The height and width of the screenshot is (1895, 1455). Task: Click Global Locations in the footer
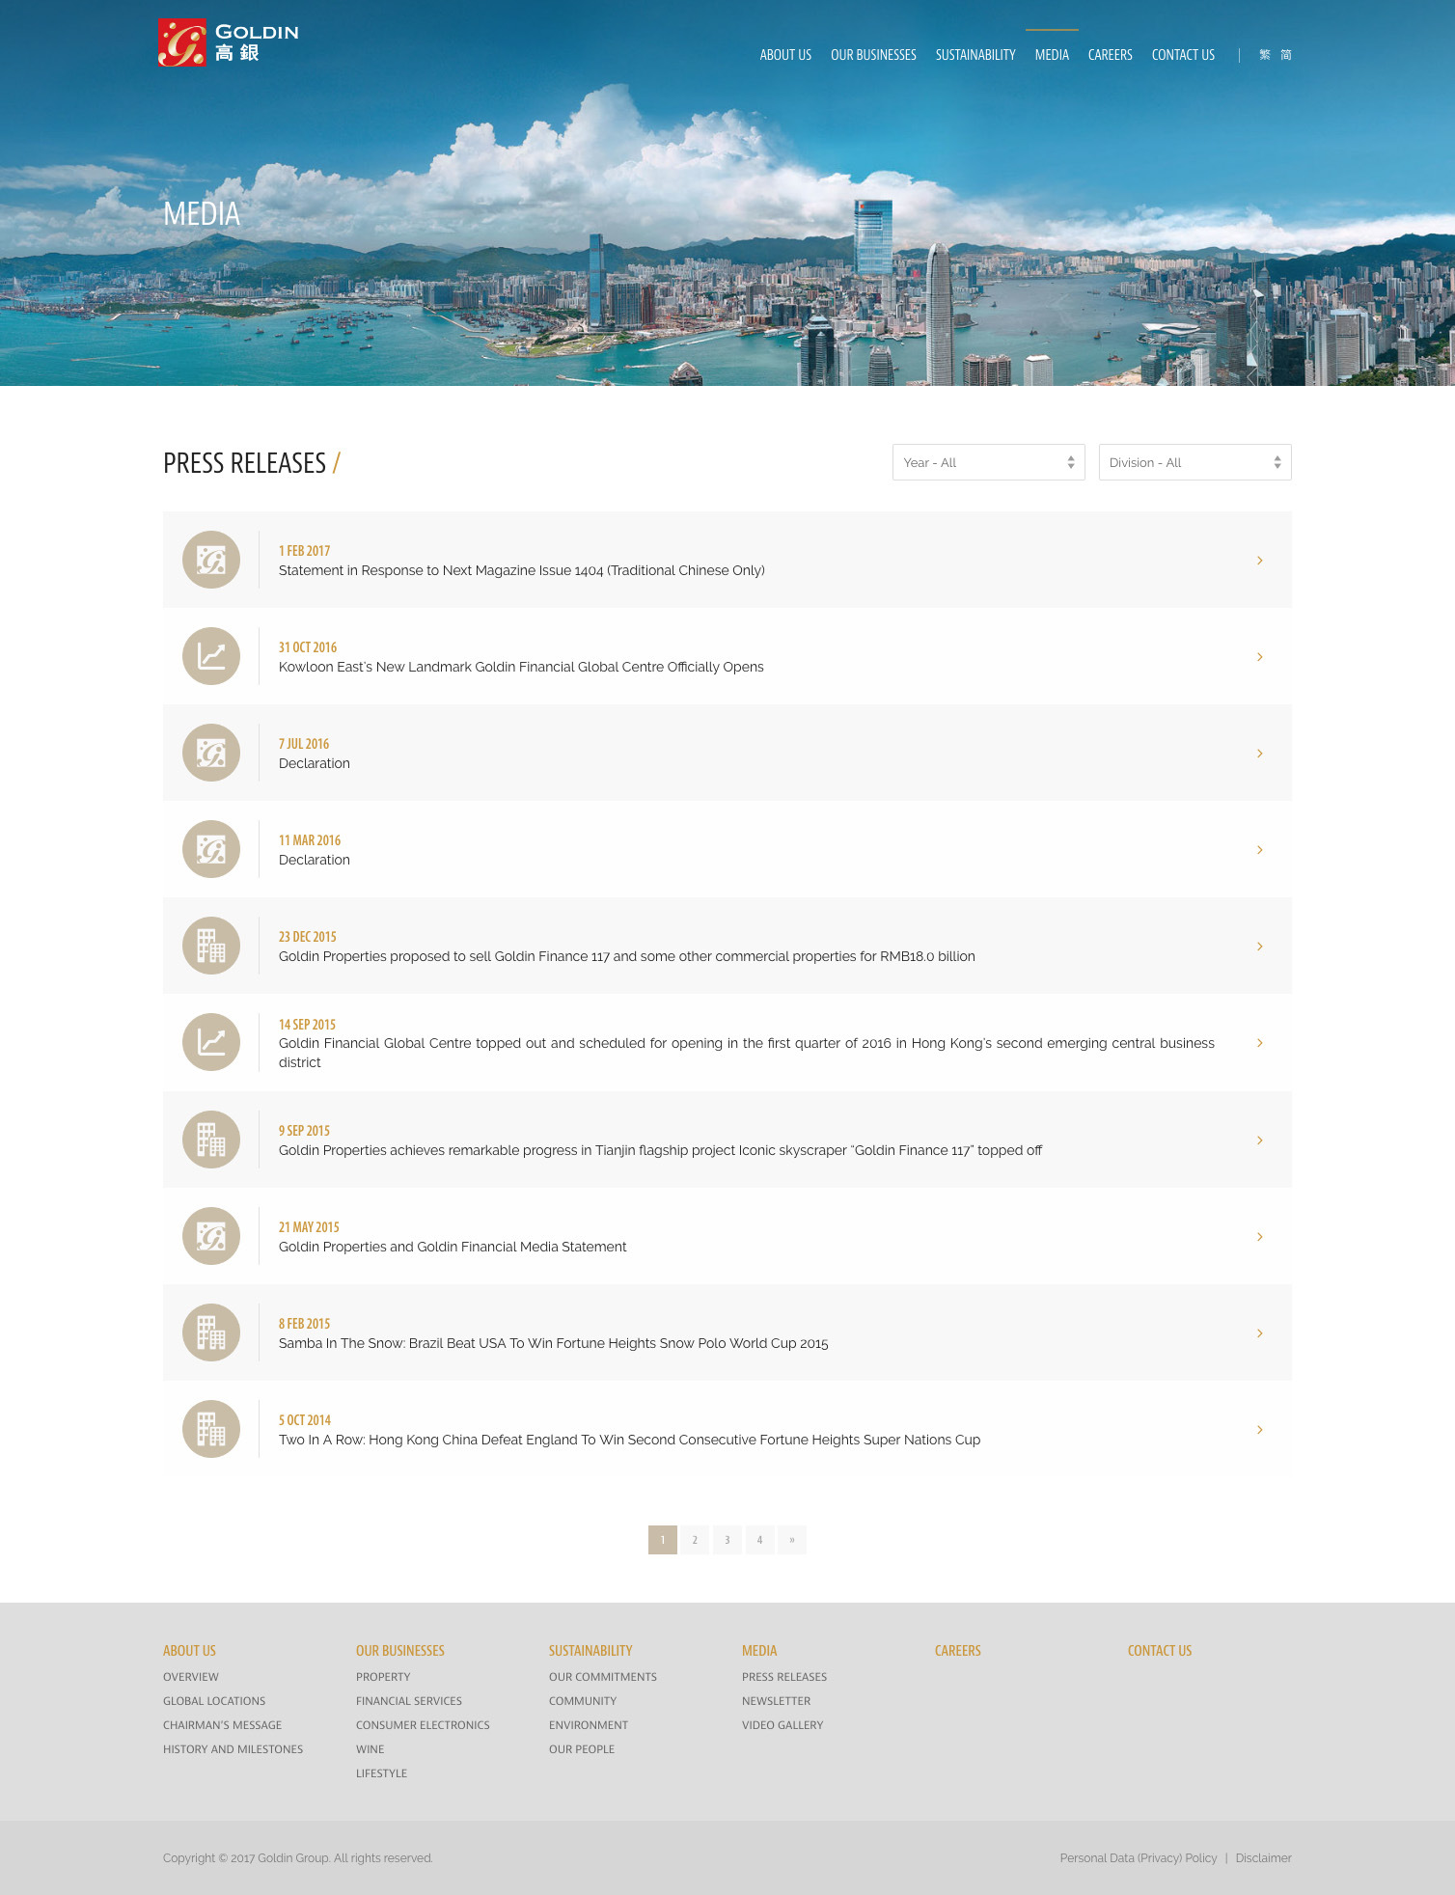(214, 1701)
